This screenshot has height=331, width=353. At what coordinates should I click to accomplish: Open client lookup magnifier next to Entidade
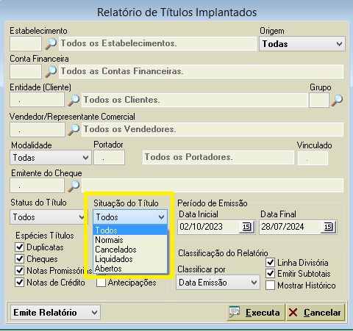(x=74, y=101)
